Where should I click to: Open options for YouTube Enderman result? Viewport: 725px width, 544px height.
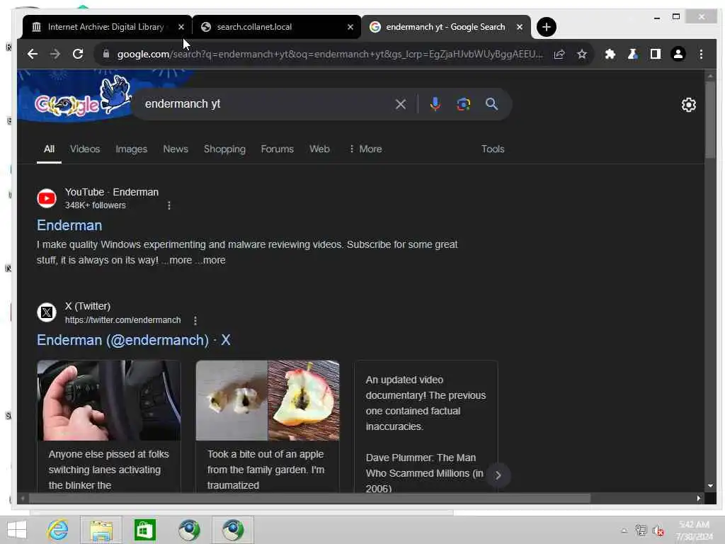pos(169,205)
